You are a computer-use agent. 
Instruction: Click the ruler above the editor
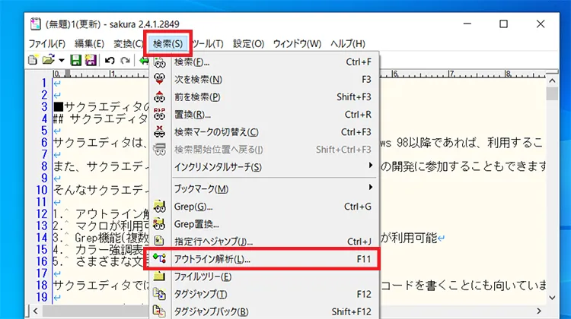(298, 74)
